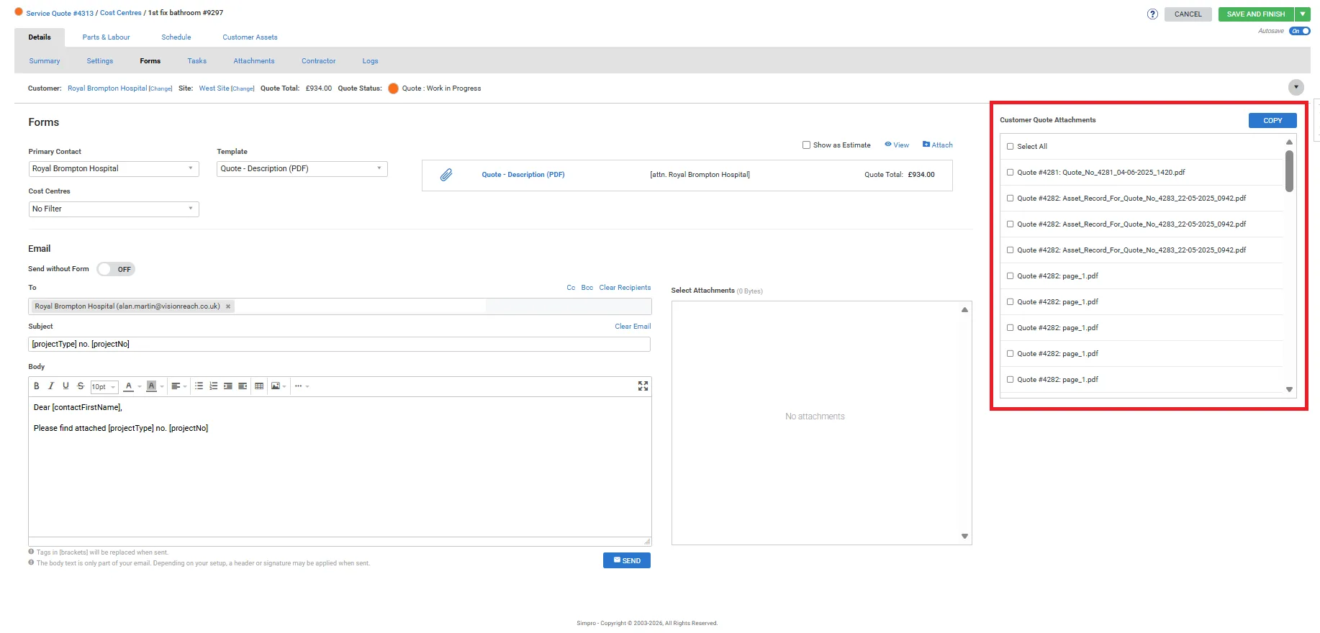
Task: Click the Clear Recipients link
Action: coord(625,288)
